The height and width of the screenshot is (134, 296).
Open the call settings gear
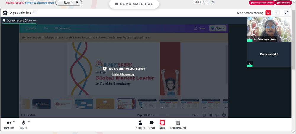coord(5,13)
